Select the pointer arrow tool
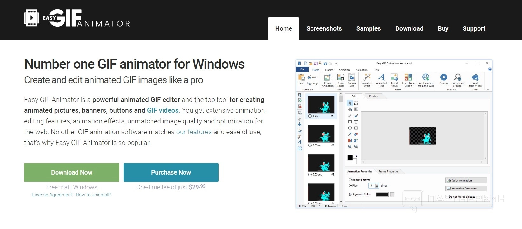 (350, 103)
